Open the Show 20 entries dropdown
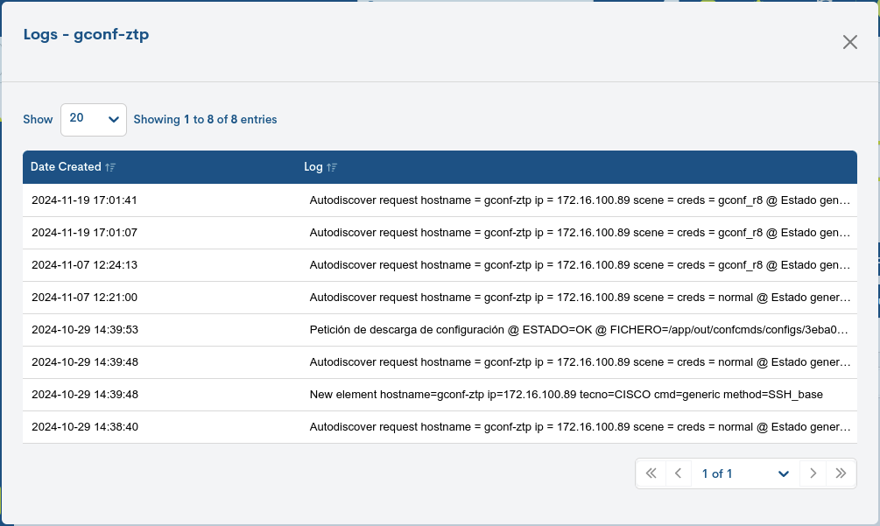This screenshot has height=526, width=880. (x=94, y=119)
